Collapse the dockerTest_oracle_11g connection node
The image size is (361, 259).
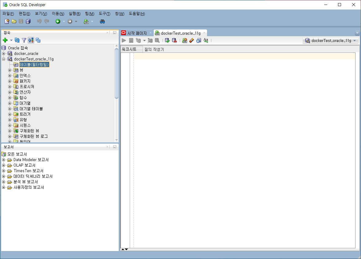[x=3, y=59]
